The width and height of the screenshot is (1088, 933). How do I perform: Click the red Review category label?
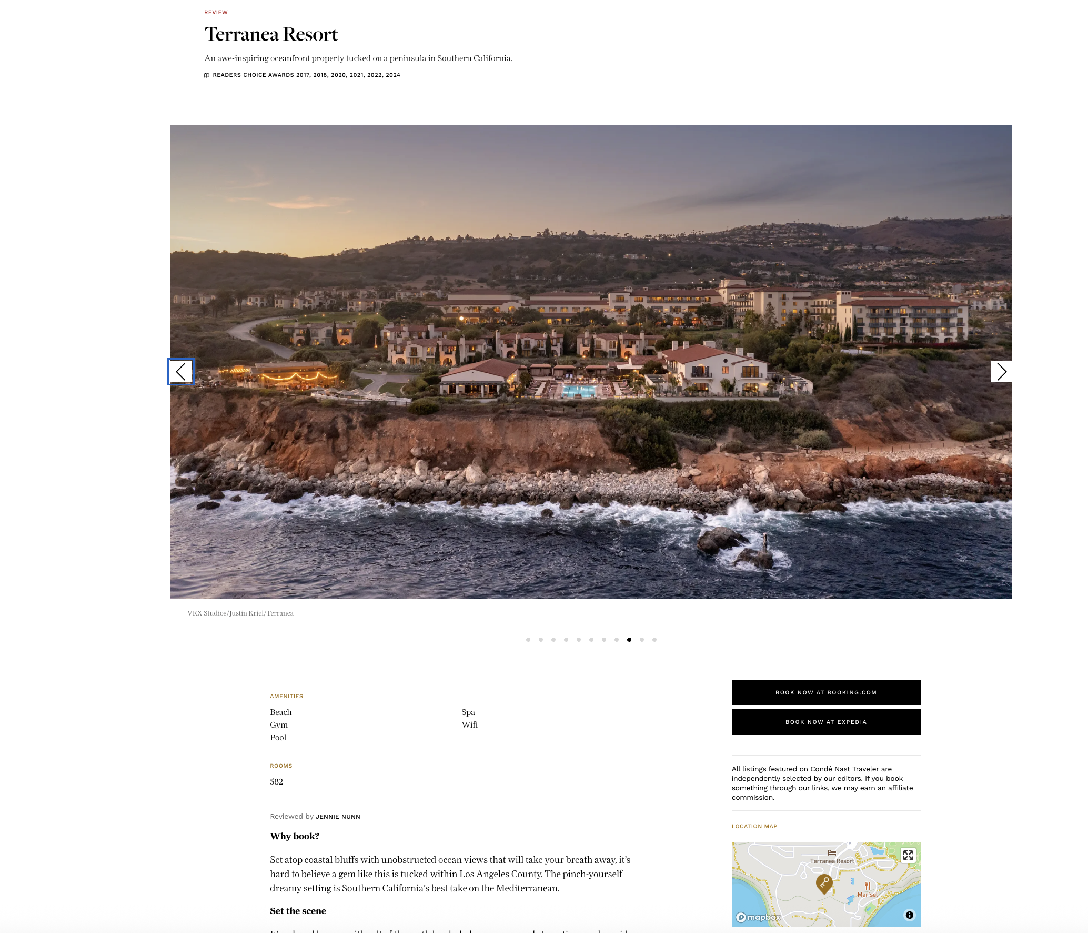click(x=216, y=12)
